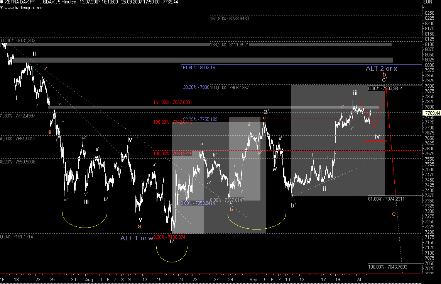Select the label "50,00% - 7661,5017"
Viewport: 441px width, 284px height.
[x=18, y=139]
